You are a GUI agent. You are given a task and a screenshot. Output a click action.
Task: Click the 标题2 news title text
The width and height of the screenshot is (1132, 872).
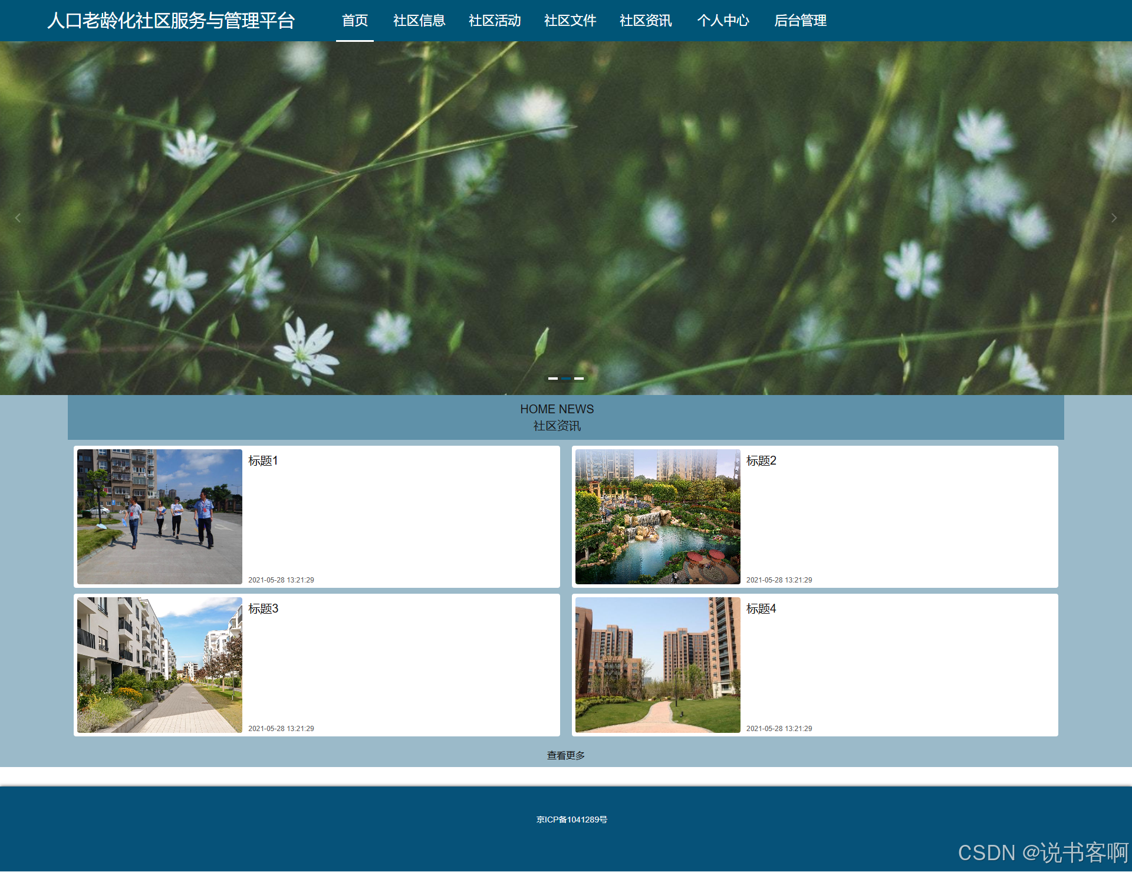click(761, 460)
